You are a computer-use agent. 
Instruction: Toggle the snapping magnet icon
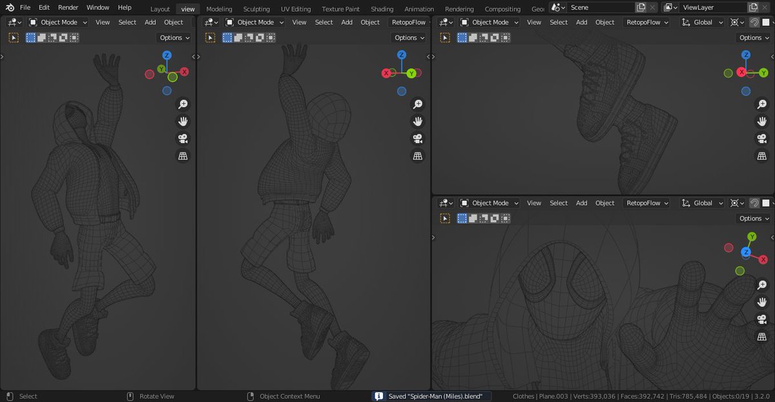point(755,22)
